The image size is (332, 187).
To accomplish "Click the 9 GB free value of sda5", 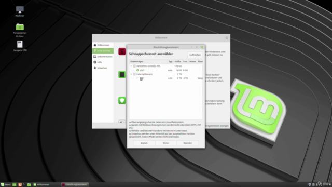I will [185, 70].
